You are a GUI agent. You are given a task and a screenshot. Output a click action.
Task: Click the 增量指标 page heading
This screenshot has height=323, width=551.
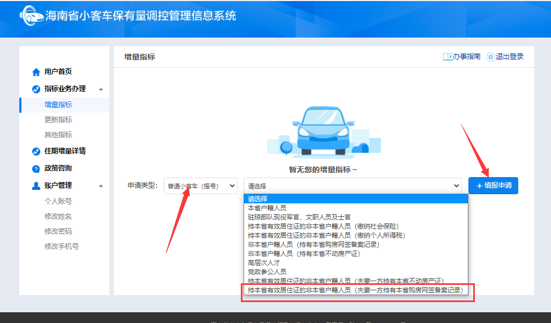pos(139,57)
